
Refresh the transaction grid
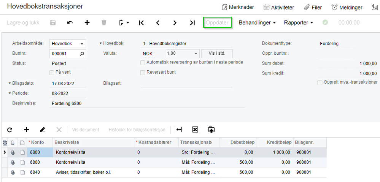[10, 130]
